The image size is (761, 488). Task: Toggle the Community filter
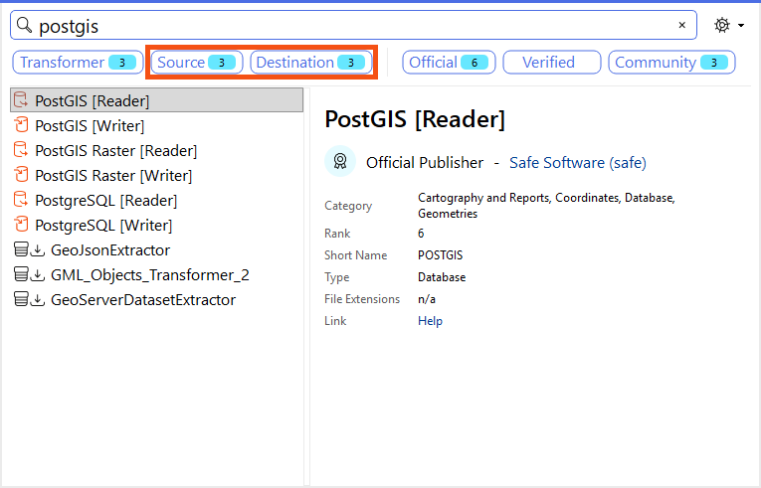pyautogui.click(x=671, y=63)
